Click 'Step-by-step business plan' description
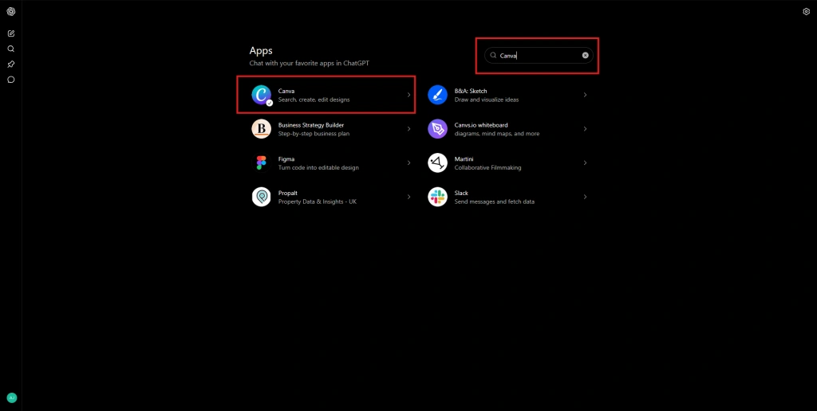The width and height of the screenshot is (817, 411). [x=314, y=134]
